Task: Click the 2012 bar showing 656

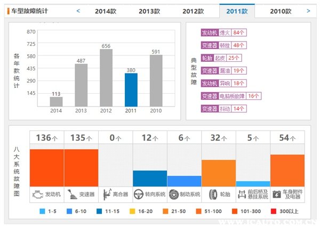Action: pos(106,77)
